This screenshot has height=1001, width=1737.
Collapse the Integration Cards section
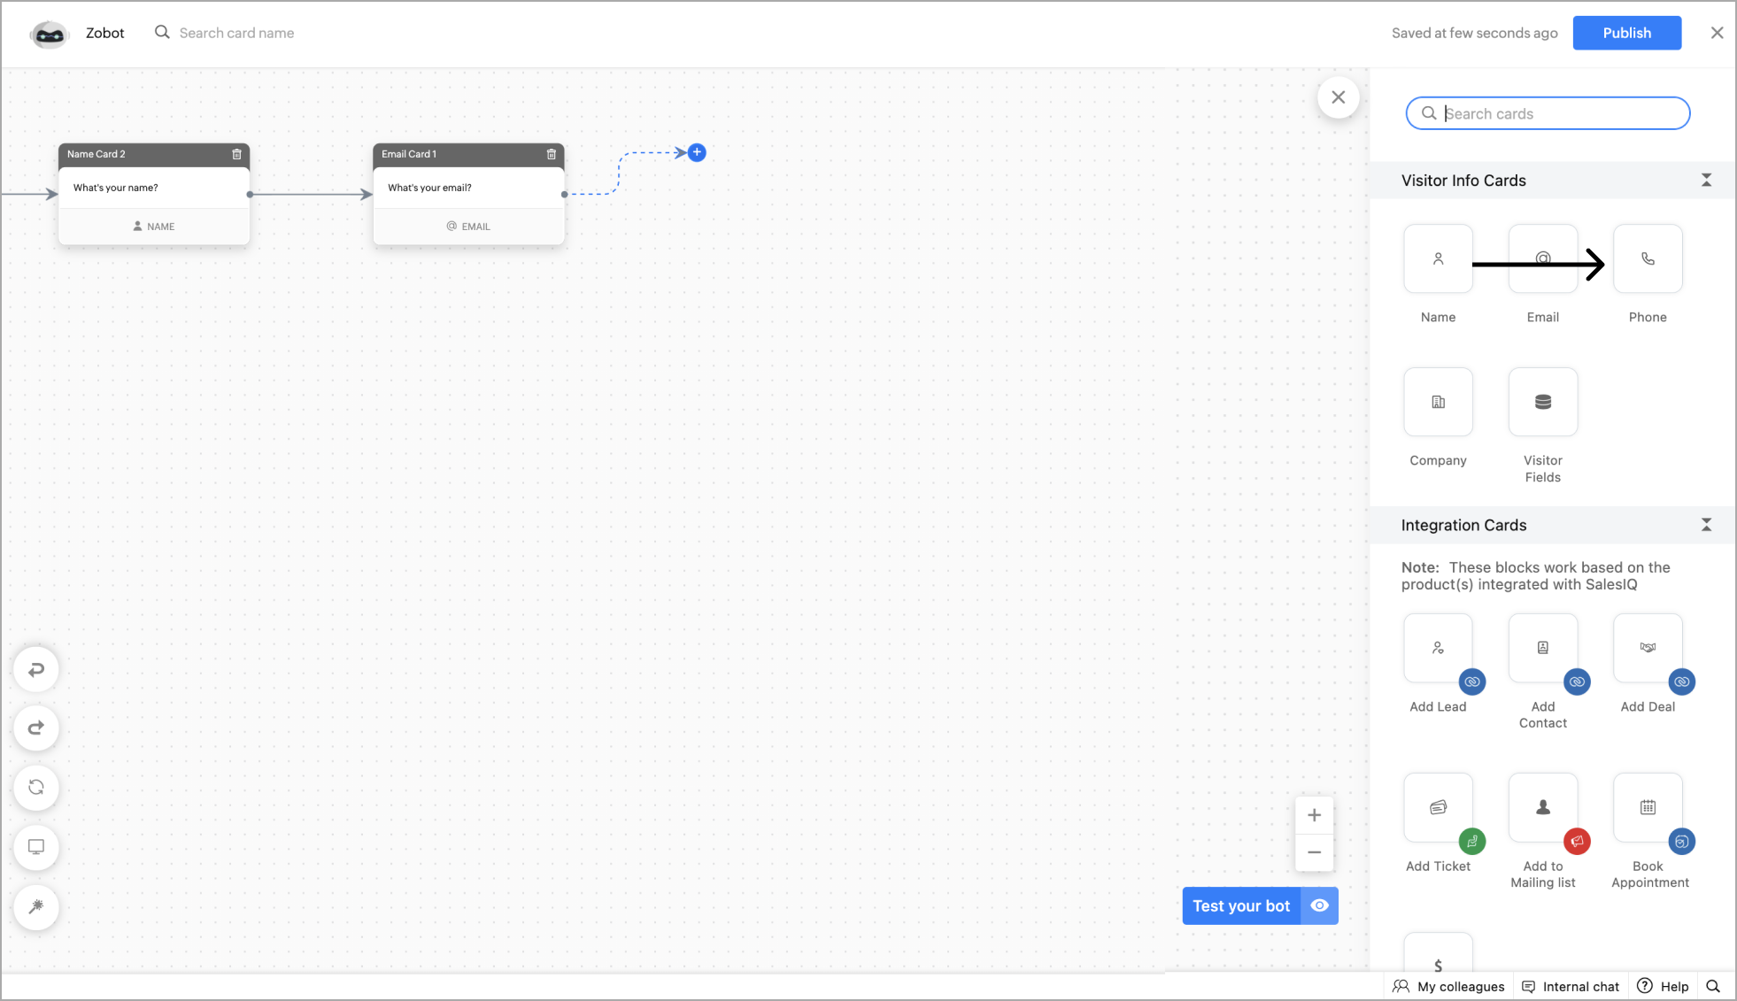[1706, 525]
